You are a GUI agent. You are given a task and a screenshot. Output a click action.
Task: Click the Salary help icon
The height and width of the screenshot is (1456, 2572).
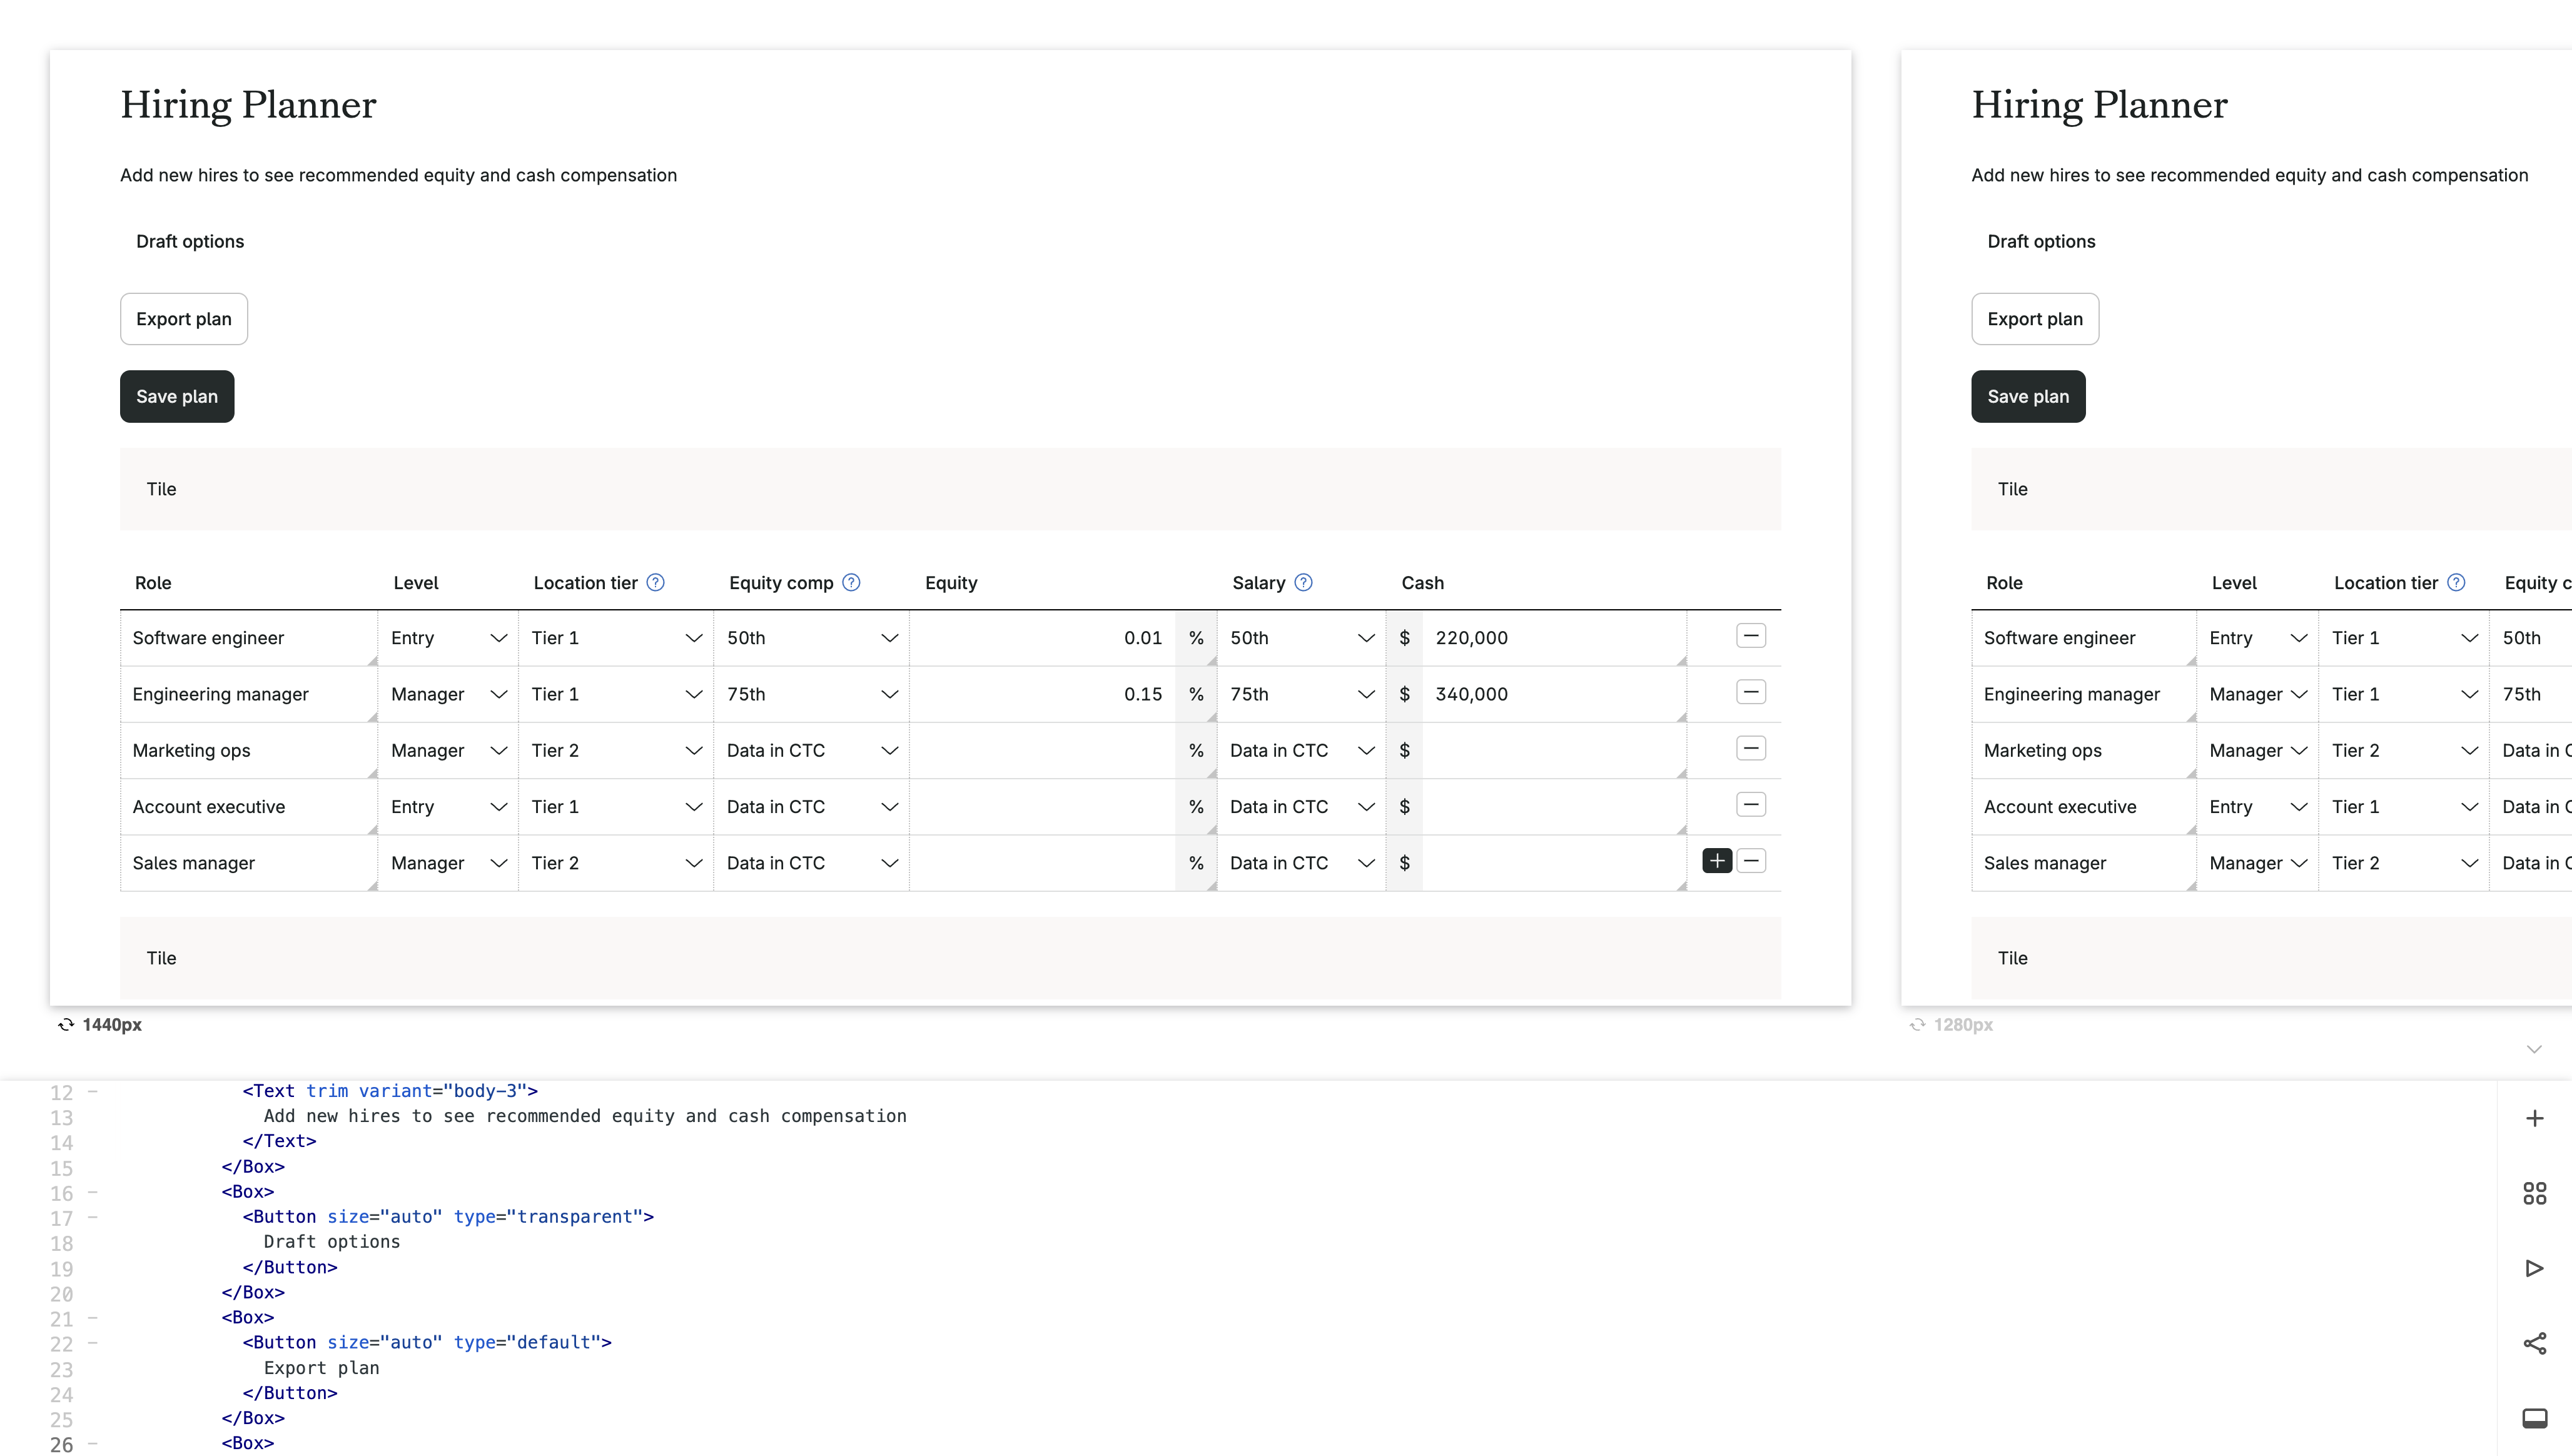[x=1303, y=583]
